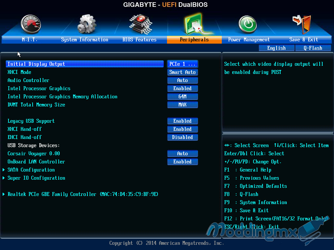334x250 pixels.
Task: Click the BIOS Features chip icon
Action: click(141, 24)
